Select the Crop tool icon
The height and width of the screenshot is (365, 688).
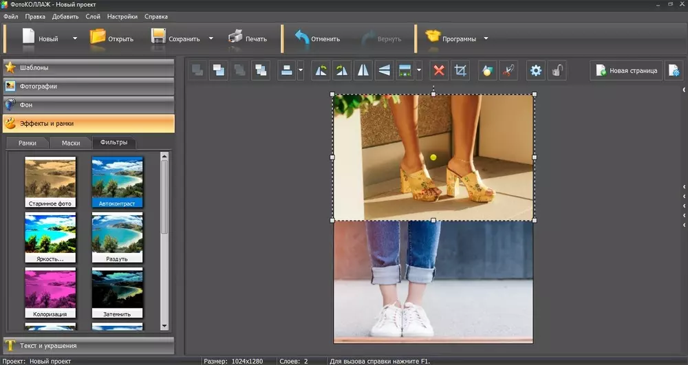click(460, 70)
